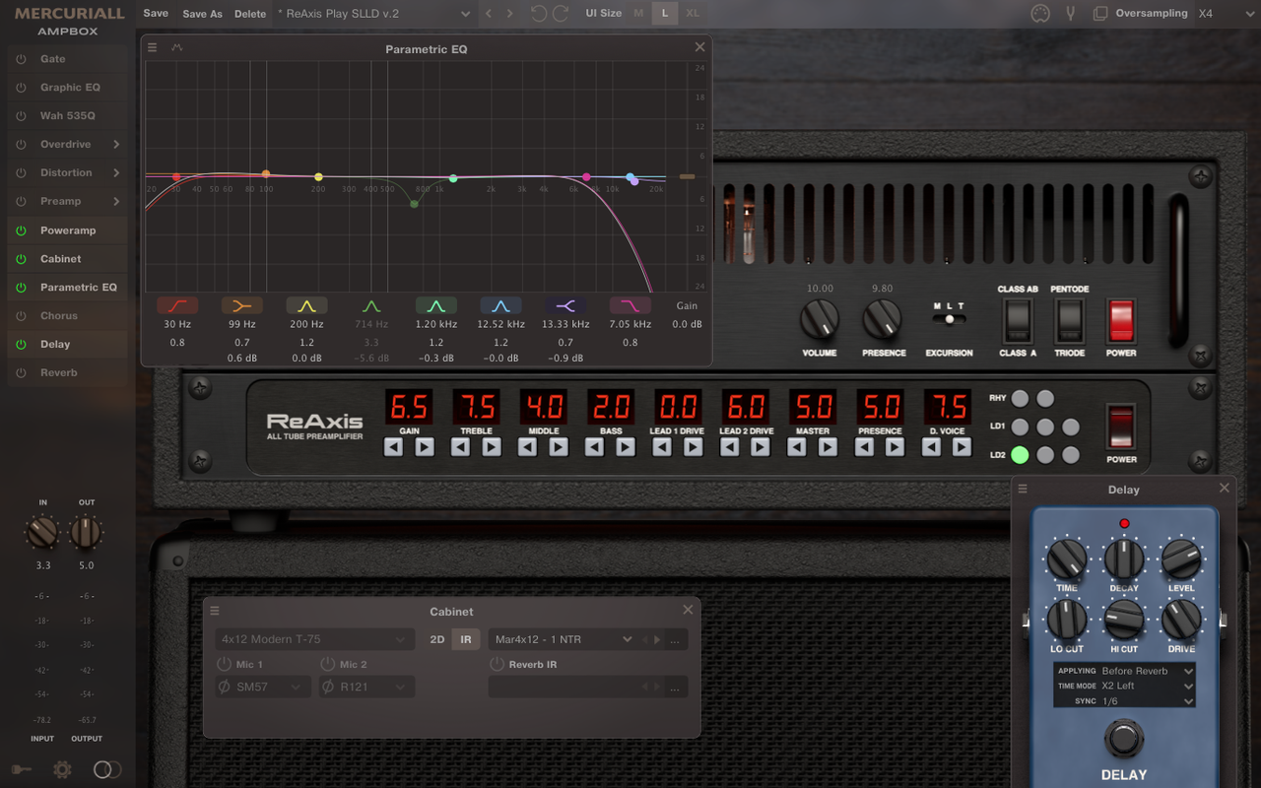1261x788 pixels.
Task: Open Cabinet panel hamburger menu
Action: tap(215, 611)
